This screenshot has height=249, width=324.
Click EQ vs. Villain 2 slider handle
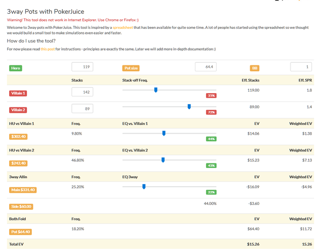coord(163,160)
